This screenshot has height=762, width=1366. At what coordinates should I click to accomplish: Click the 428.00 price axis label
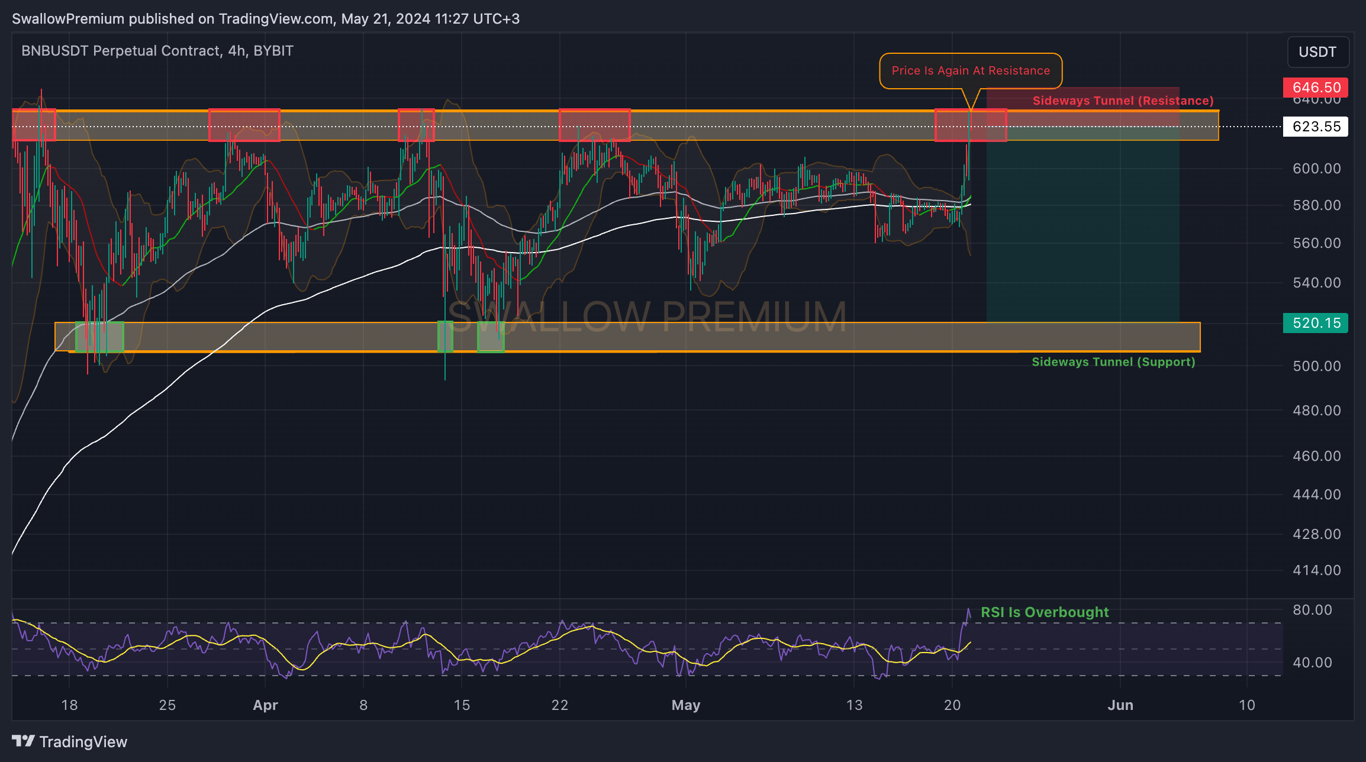click(x=1316, y=534)
